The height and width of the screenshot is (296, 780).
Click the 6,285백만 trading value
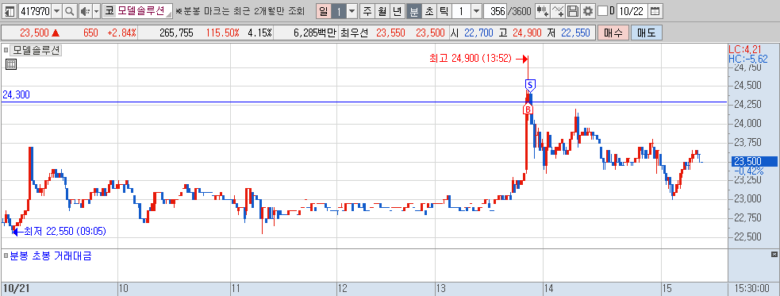click(315, 33)
